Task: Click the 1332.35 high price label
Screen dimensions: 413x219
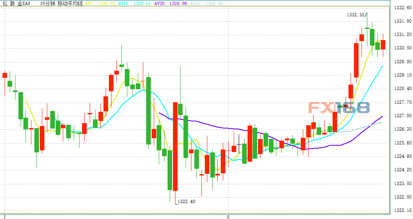Action: click(x=355, y=15)
